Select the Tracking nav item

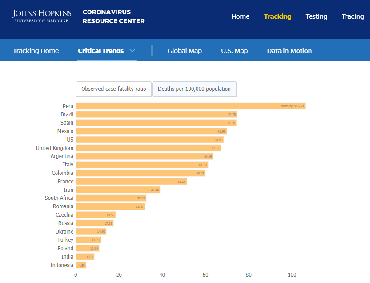277,16
